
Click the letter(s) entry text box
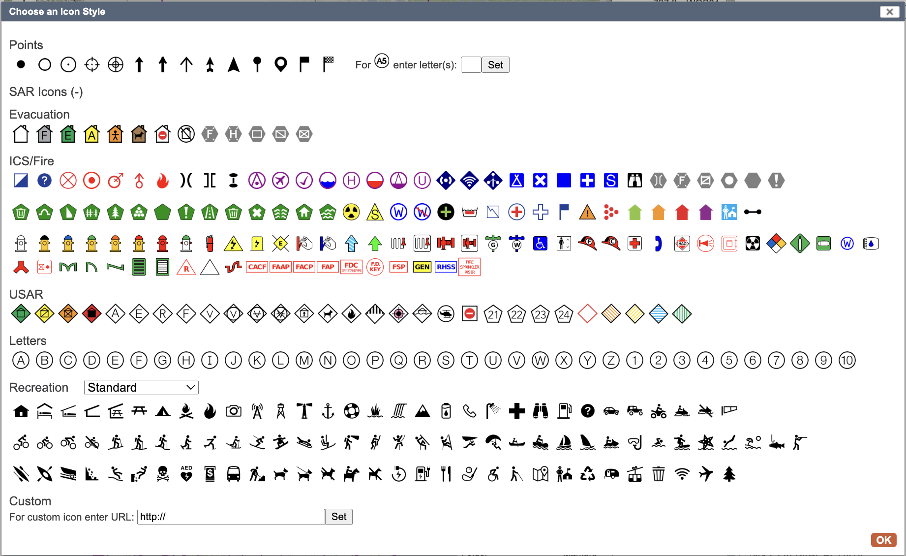pos(471,65)
